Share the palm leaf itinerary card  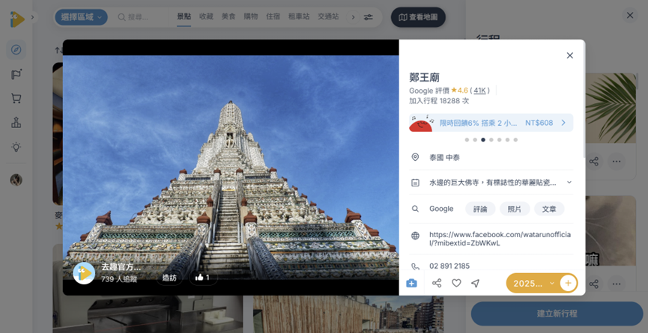tap(594, 161)
